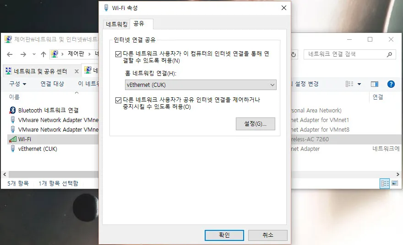403x245 pixels.
Task: Click the VMnet8 adapter icon
Action: (13, 129)
